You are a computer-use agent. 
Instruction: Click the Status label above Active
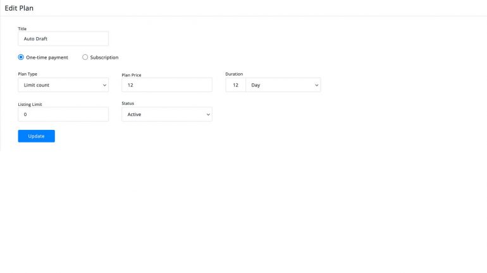pos(128,103)
